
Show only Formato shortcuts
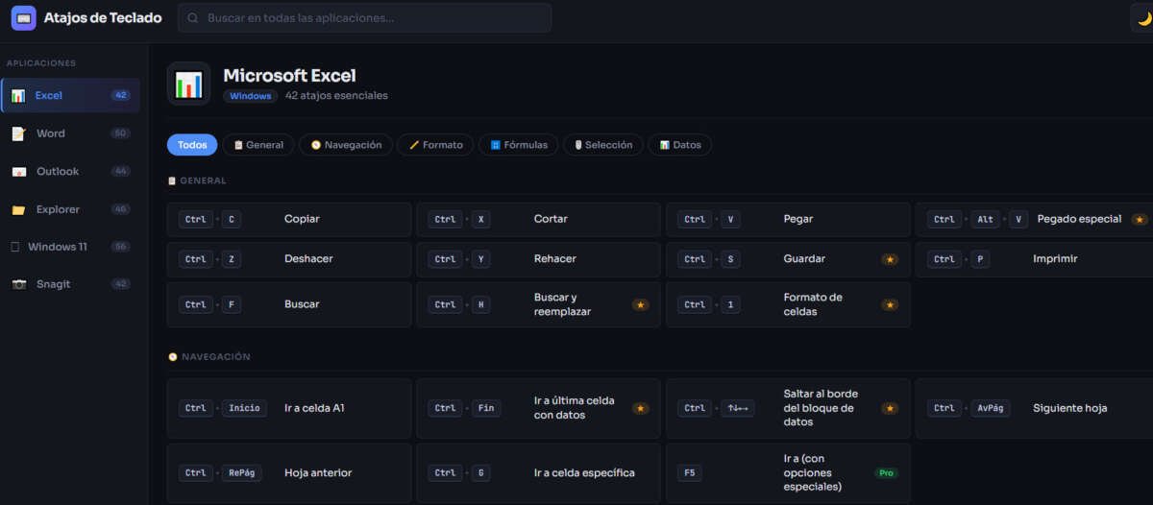point(435,145)
